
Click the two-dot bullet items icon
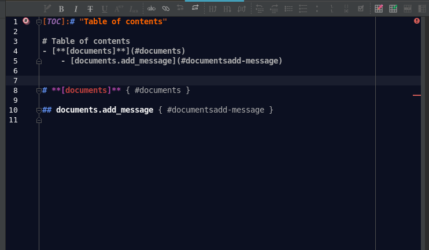(x=317, y=9)
